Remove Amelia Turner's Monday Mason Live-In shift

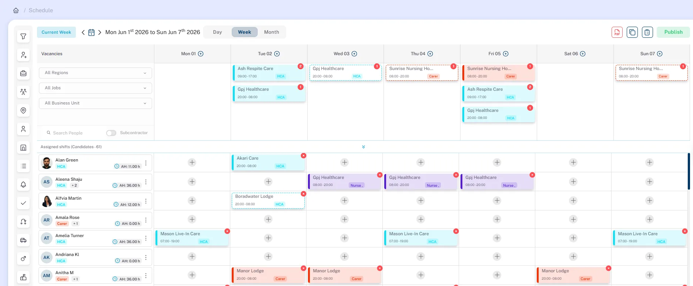tap(227, 231)
